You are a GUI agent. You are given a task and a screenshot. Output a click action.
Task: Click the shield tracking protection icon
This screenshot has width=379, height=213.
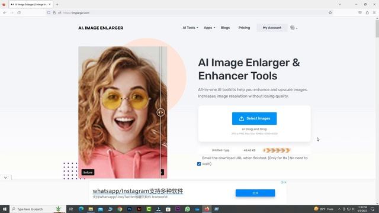pyautogui.click(x=49, y=12)
